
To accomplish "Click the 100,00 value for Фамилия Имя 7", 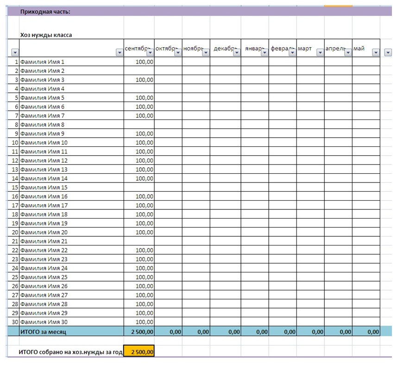I will [x=139, y=115].
